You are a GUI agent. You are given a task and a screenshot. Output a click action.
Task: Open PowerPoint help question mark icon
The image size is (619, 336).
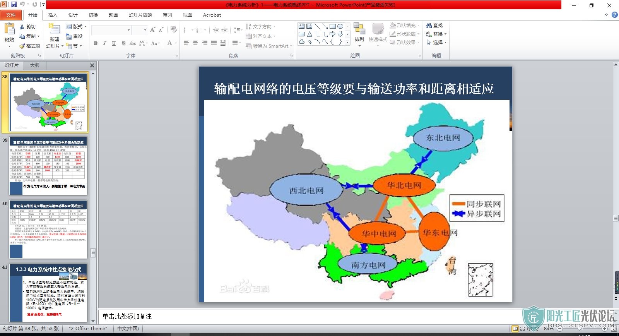(614, 15)
